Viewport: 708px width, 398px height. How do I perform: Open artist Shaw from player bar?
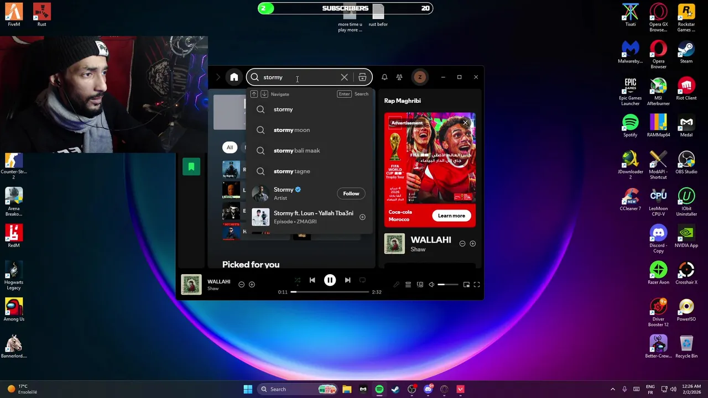click(213, 289)
